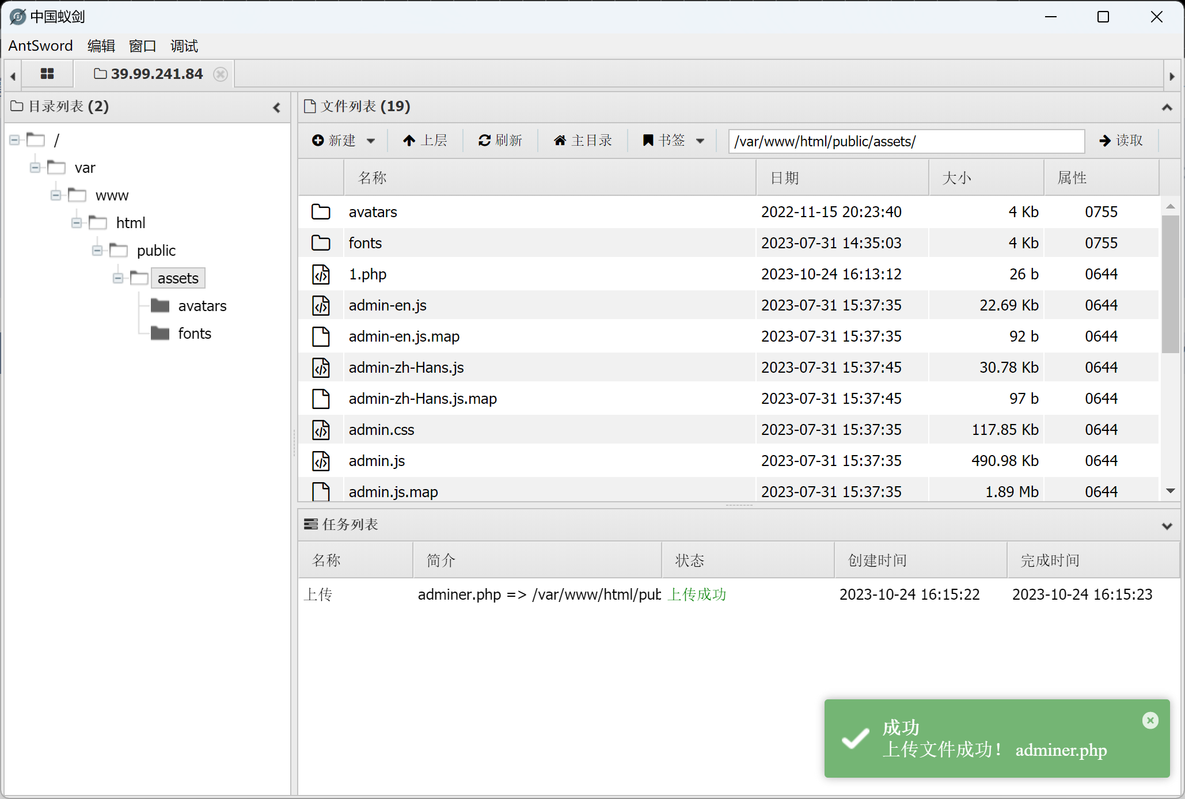Select the fonts folder in tree
Viewport: 1185px width, 799px height.
pos(194,334)
